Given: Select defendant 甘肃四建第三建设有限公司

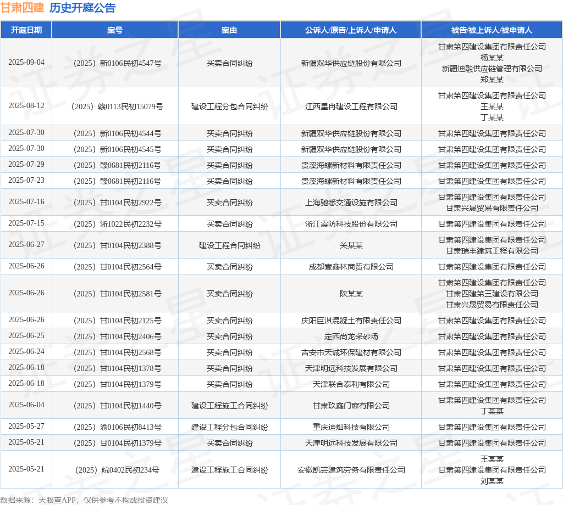Looking at the screenshot, I should coord(492,294).
